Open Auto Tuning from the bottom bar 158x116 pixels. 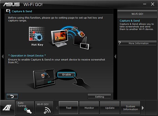(x=25, y=108)
